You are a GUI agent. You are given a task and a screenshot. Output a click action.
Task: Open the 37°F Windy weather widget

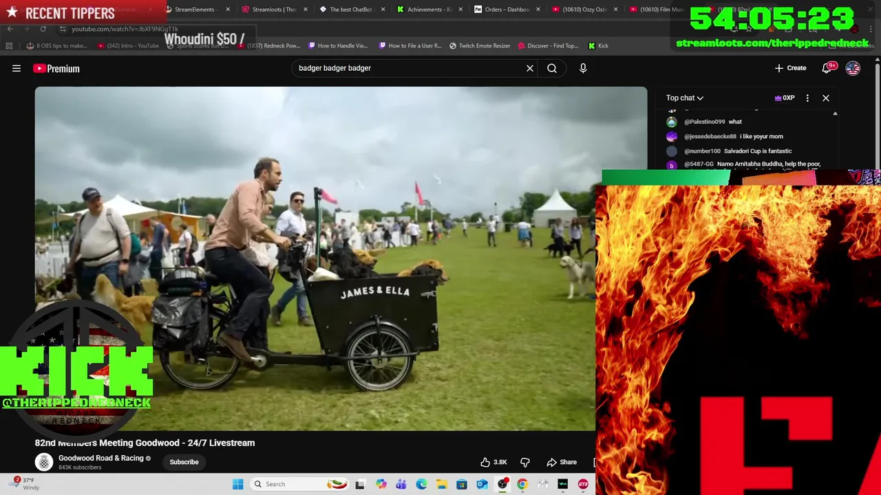24,484
